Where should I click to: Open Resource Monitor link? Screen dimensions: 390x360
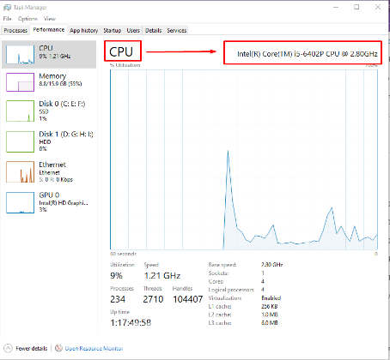tap(94, 349)
